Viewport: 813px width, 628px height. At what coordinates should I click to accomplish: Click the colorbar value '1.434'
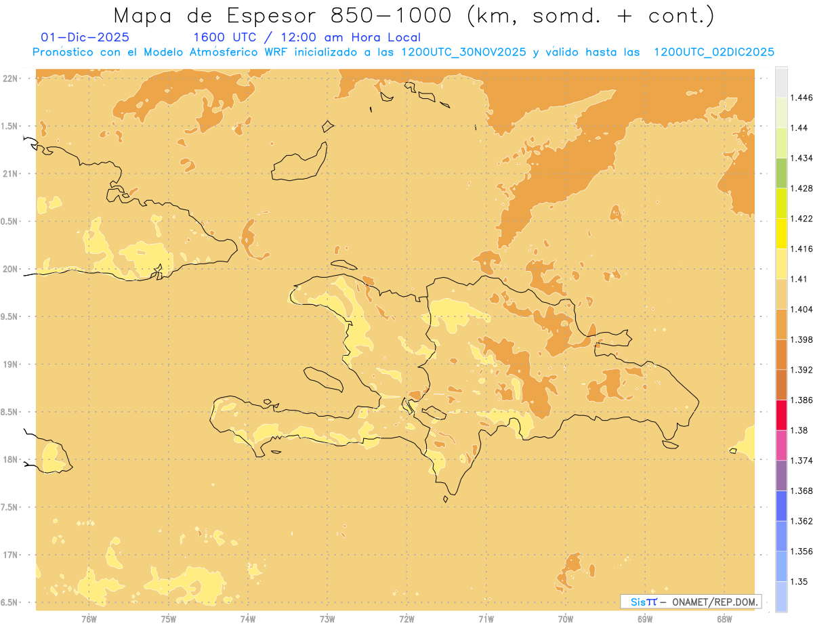pyautogui.click(x=802, y=158)
